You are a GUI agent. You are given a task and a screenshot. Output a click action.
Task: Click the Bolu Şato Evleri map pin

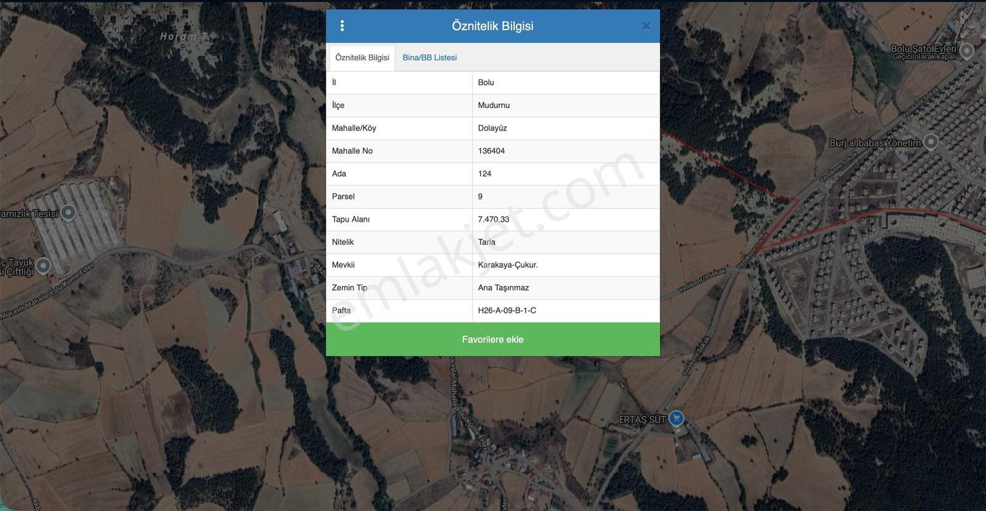(968, 50)
